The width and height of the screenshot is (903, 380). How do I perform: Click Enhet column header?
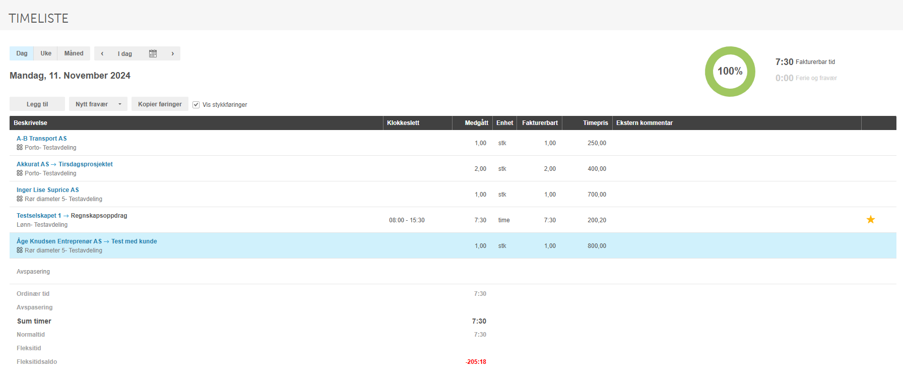click(504, 123)
